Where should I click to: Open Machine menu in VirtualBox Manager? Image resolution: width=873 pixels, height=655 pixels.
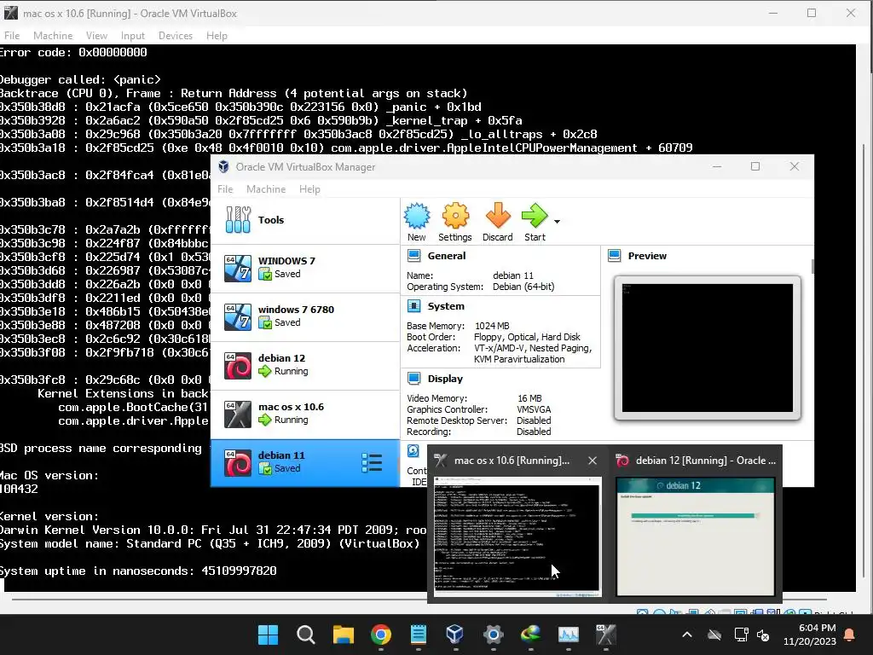pyautogui.click(x=266, y=188)
